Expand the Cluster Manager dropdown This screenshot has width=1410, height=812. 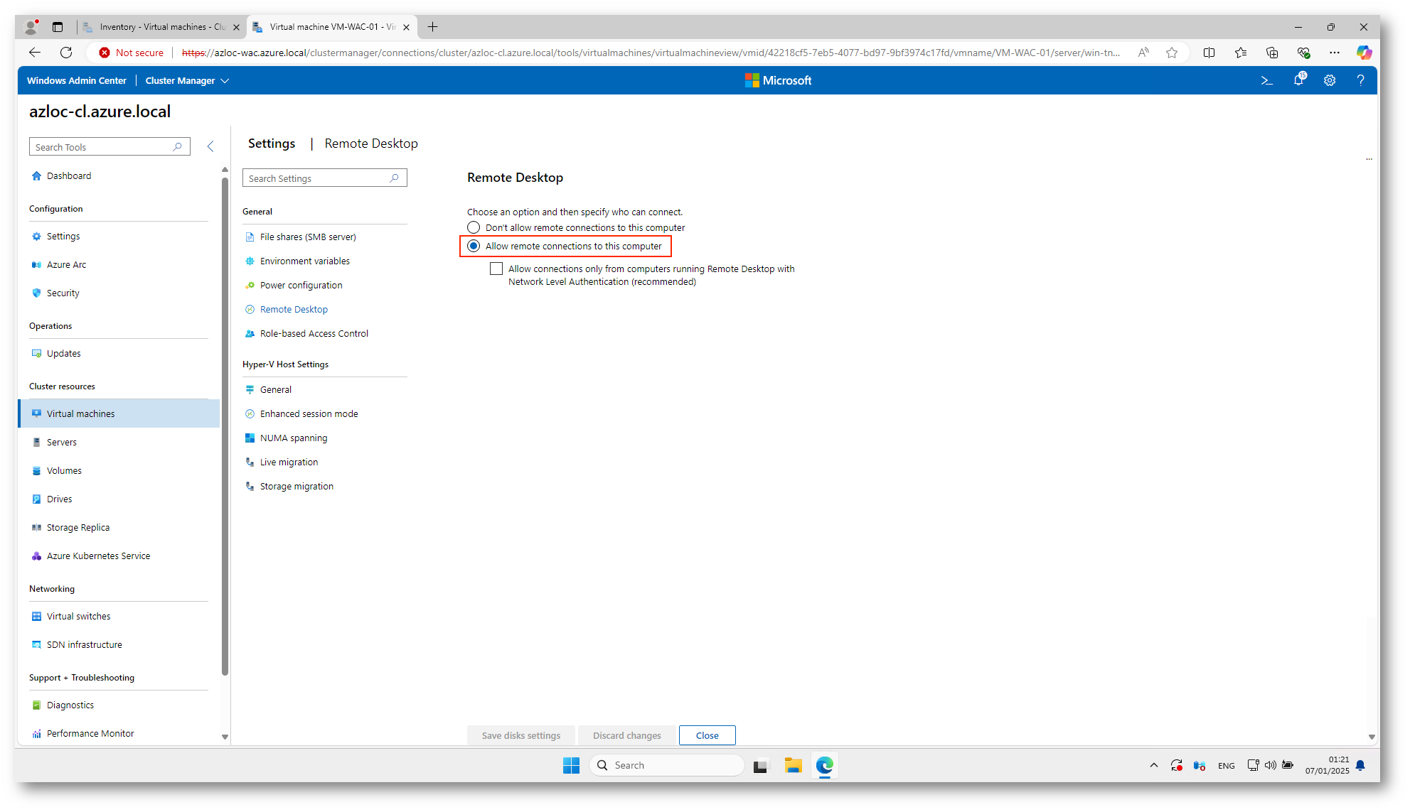(187, 80)
